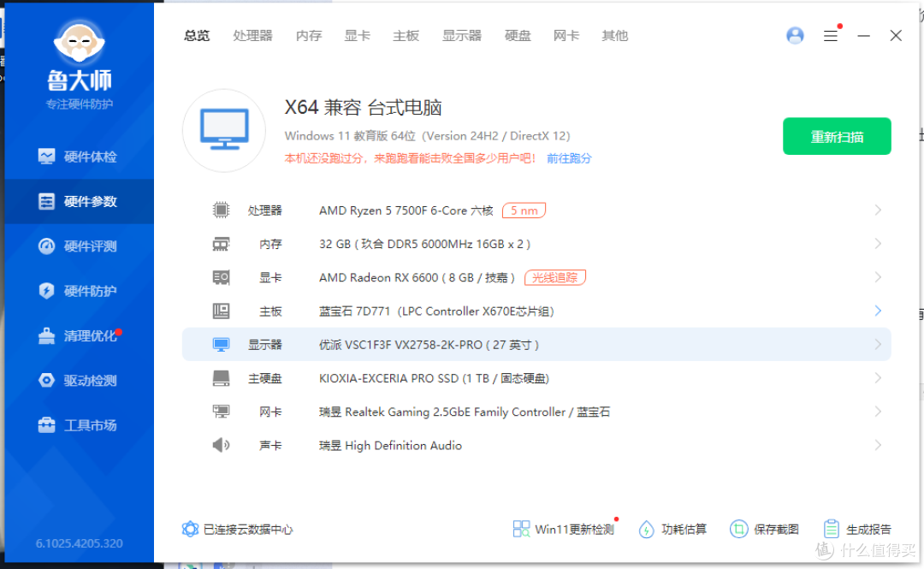Click the network card icon
924x569 pixels.
221,412
